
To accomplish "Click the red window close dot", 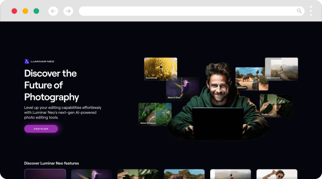I will [14, 11].
